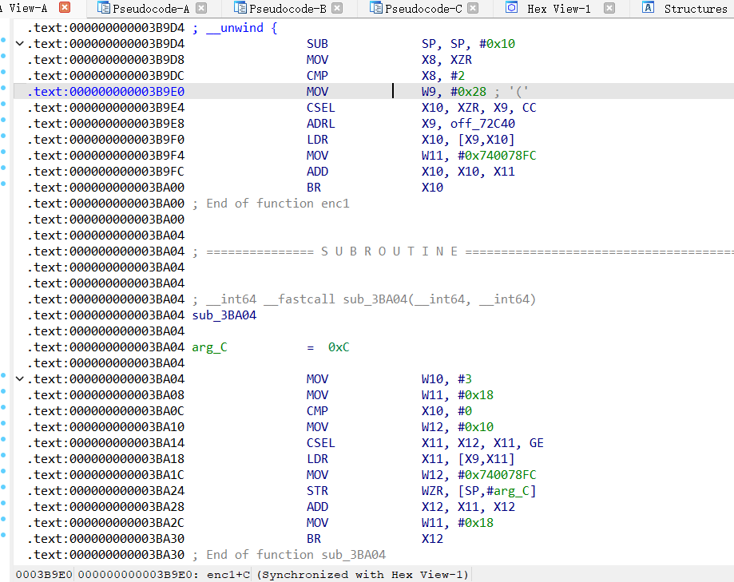Viewport: 734px width, 582px height.
Task: Click the ADD X10, X10, X11 instruction
Action: point(411,172)
